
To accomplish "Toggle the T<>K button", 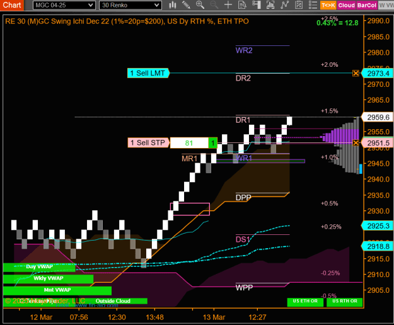I will pos(328,5).
